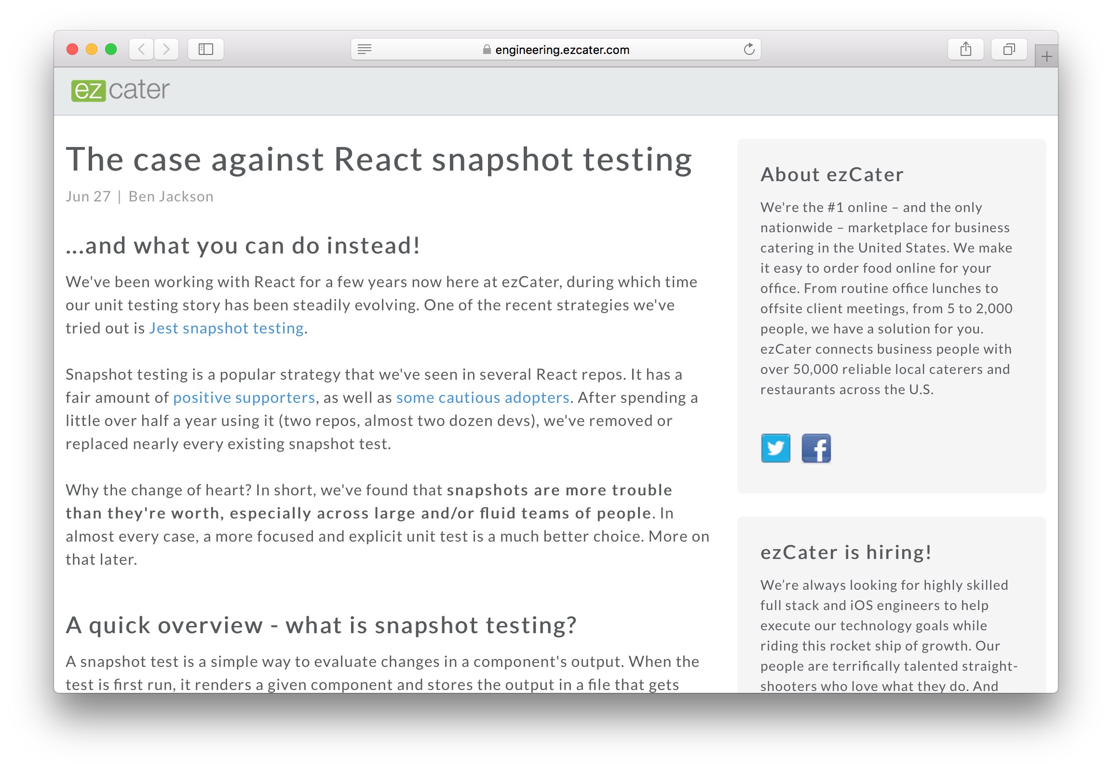The height and width of the screenshot is (770, 1112).
Task: Open a new tab with the plus button
Action: pyautogui.click(x=1047, y=56)
